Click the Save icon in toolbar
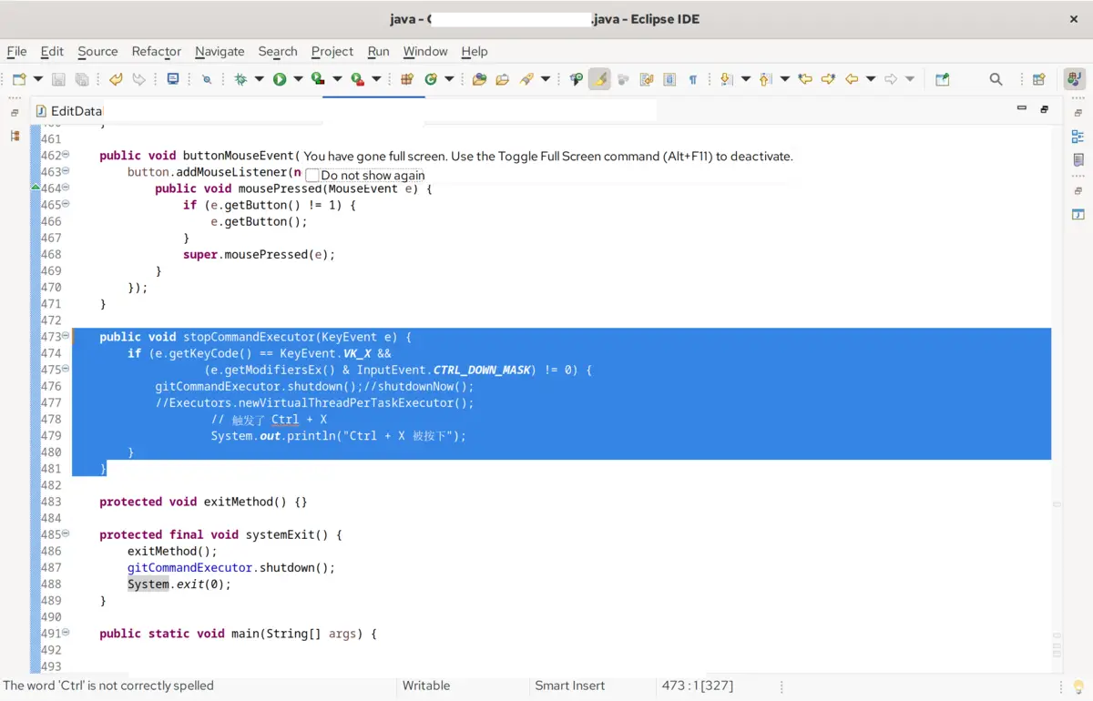 tap(58, 79)
